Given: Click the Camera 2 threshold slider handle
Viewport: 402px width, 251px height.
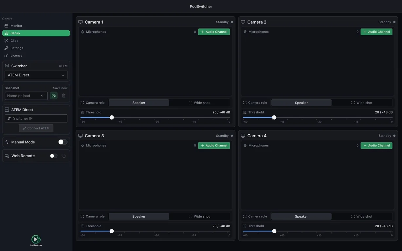Looking at the screenshot, I should tap(274, 117).
